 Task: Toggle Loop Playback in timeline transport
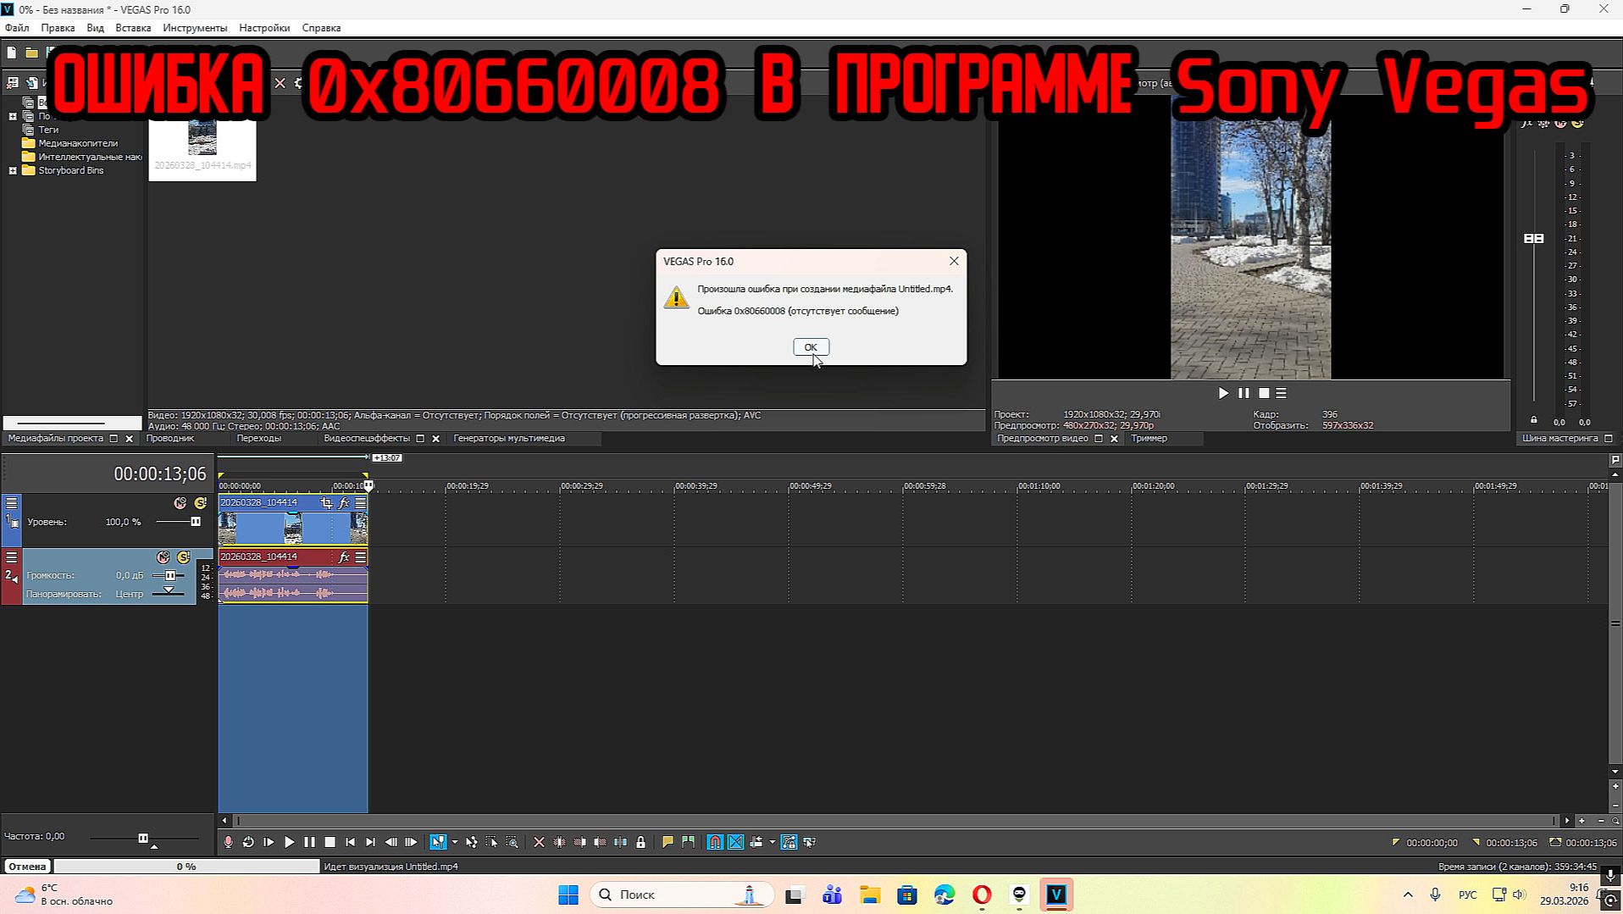248,842
